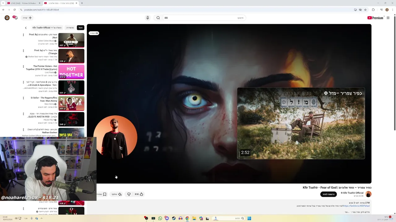Open options menu for Osher Cohen video
This screenshot has height=222, width=396.
[23, 35]
